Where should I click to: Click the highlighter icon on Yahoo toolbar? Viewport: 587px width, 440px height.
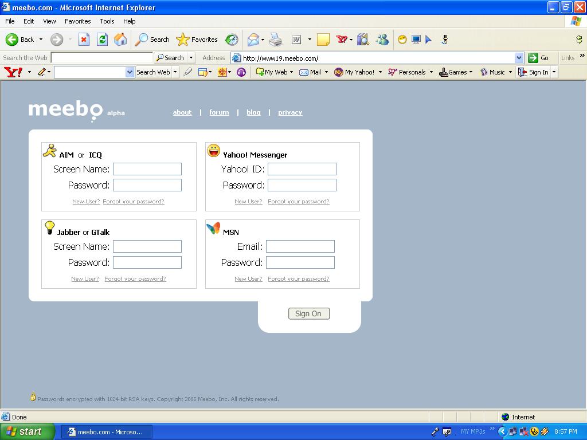pos(188,72)
